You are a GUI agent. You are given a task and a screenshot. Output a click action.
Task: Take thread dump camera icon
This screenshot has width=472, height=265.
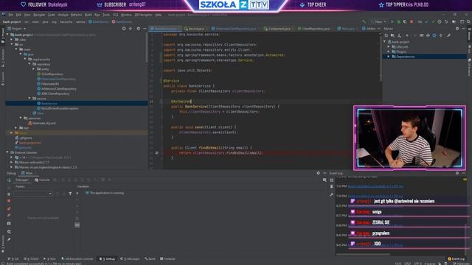click(9, 224)
